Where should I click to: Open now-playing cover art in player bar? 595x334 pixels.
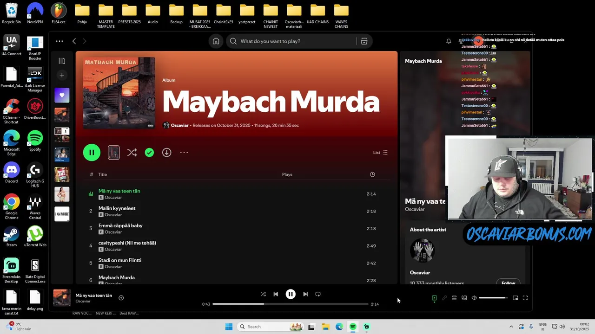point(62,298)
